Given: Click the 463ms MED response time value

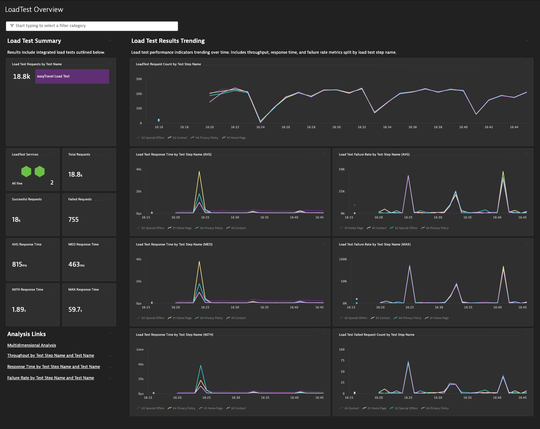Looking at the screenshot, I should (x=76, y=264).
